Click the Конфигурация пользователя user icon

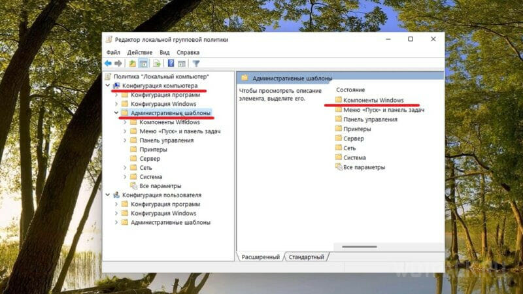pyautogui.click(x=116, y=195)
